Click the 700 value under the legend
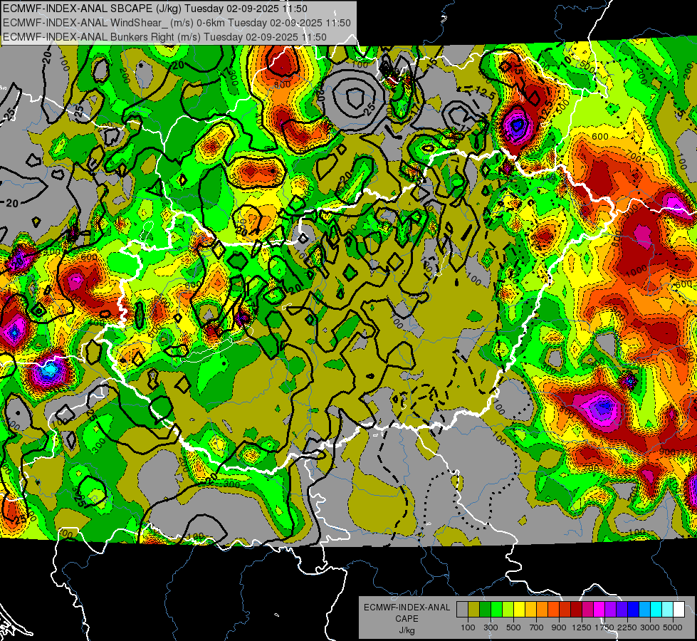 (x=537, y=627)
